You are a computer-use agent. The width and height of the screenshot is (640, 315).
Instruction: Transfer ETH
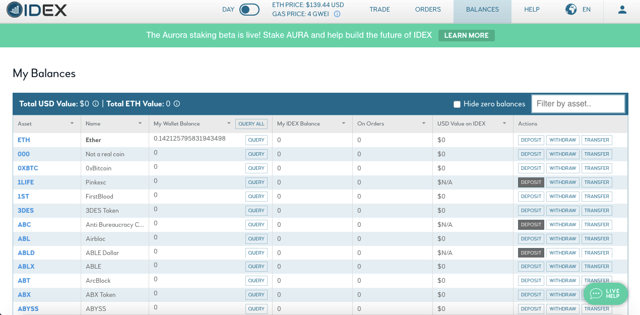[597, 140]
